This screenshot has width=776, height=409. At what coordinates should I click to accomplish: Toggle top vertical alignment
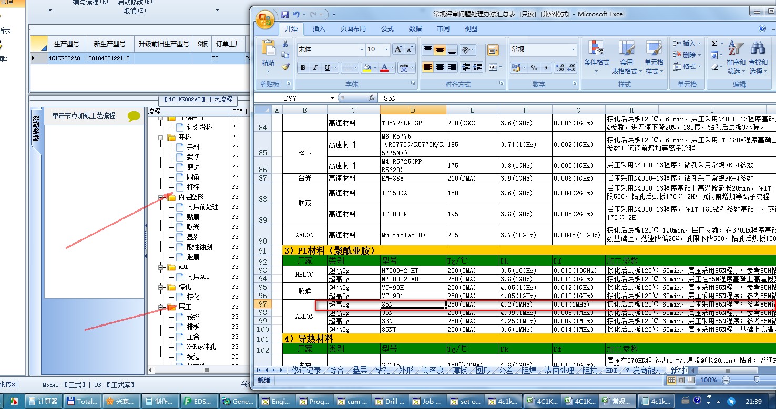pos(428,50)
